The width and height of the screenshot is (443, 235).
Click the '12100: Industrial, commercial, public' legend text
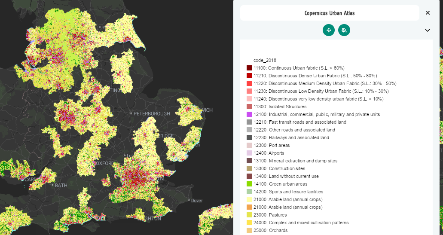[317, 114]
